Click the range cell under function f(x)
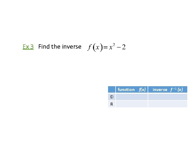 (x=132, y=104)
